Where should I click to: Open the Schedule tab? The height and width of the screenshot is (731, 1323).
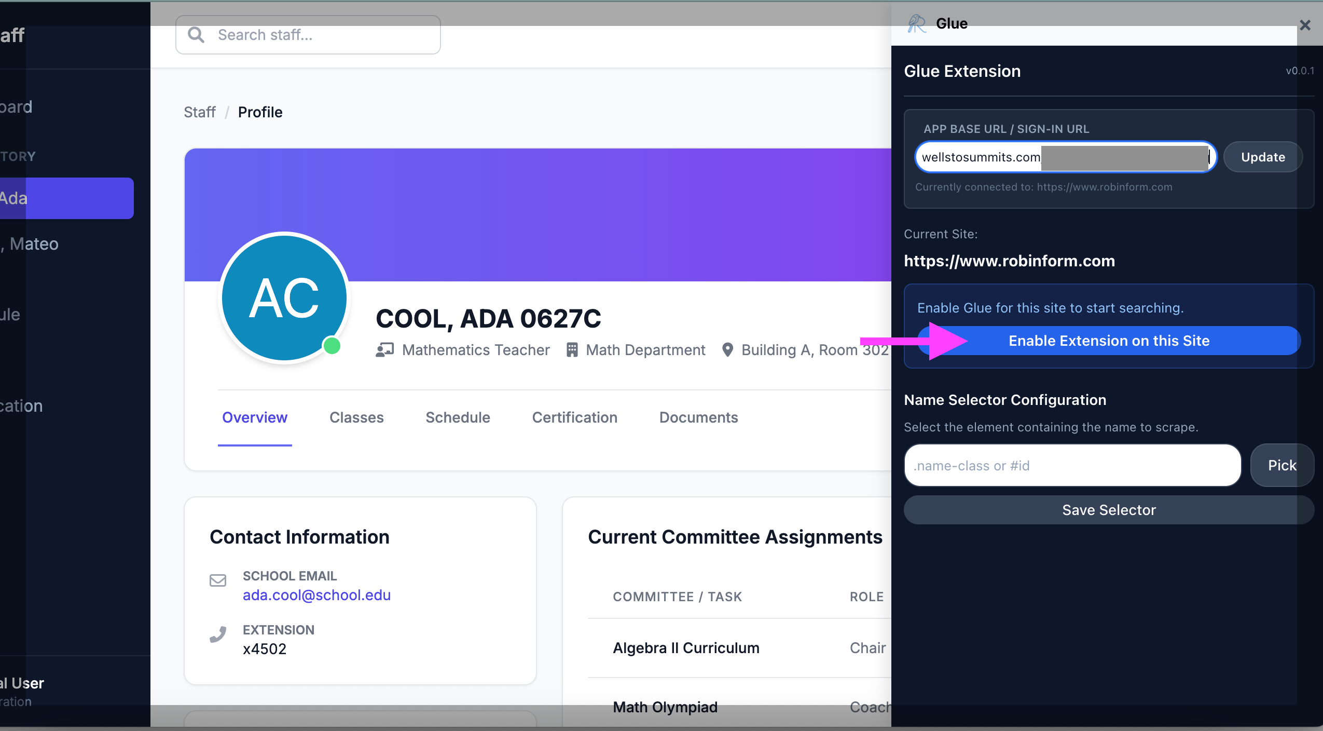(458, 417)
